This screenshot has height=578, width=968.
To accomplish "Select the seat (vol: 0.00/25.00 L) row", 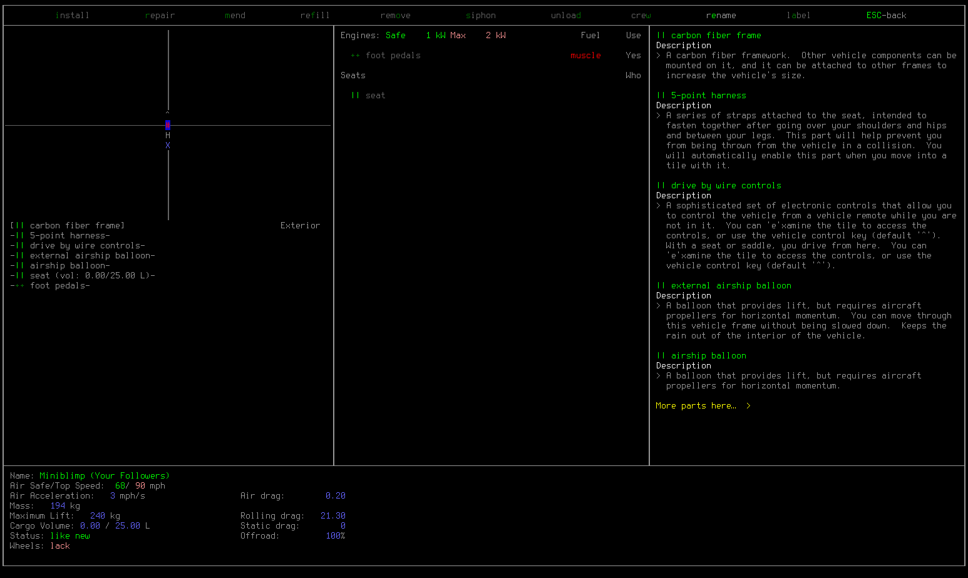I will (x=83, y=275).
